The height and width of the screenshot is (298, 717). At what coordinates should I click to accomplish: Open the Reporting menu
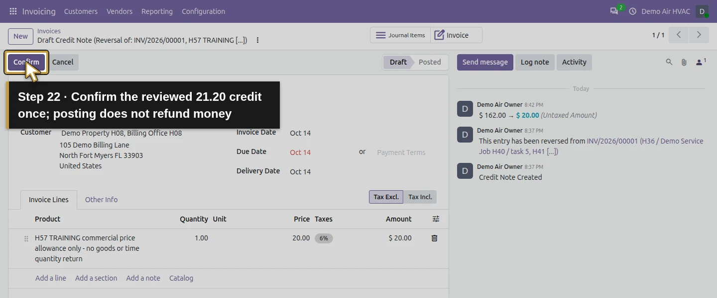tap(157, 11)
